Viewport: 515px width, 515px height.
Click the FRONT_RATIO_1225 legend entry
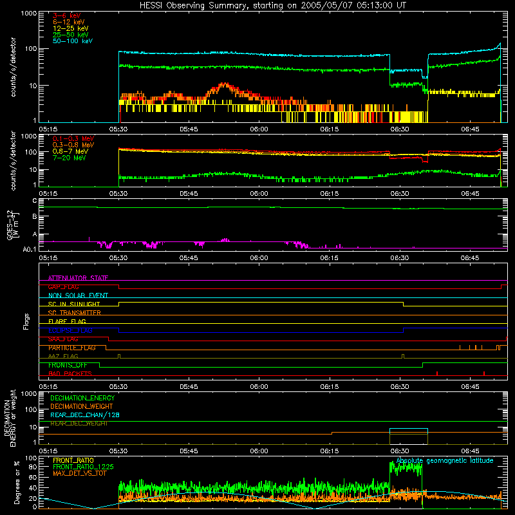(x=83, y=467)
